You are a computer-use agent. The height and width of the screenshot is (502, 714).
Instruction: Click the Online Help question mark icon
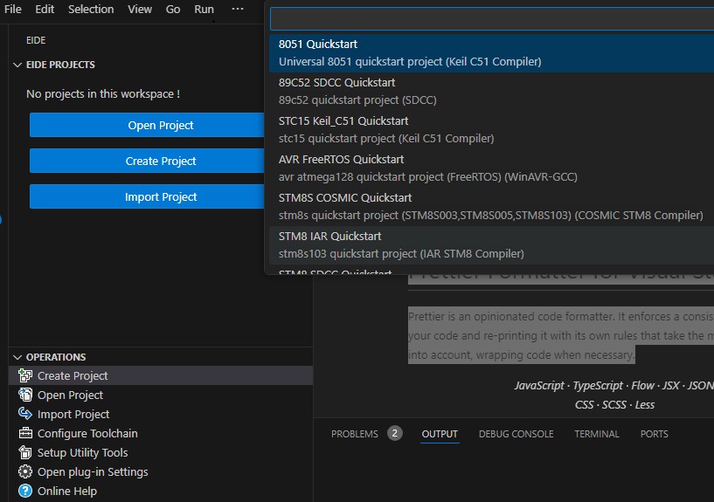click(25, 491)
